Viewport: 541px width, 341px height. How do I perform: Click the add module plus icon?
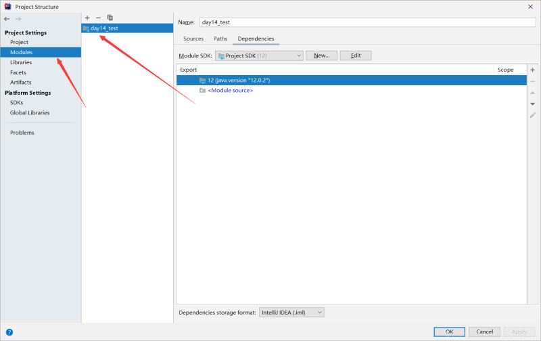coord(87,18)
